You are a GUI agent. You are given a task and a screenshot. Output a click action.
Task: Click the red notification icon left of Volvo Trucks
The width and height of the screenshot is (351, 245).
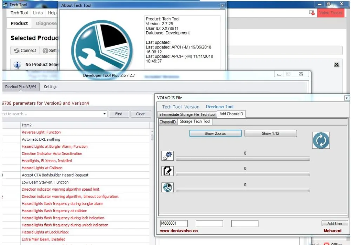(312, 13)
